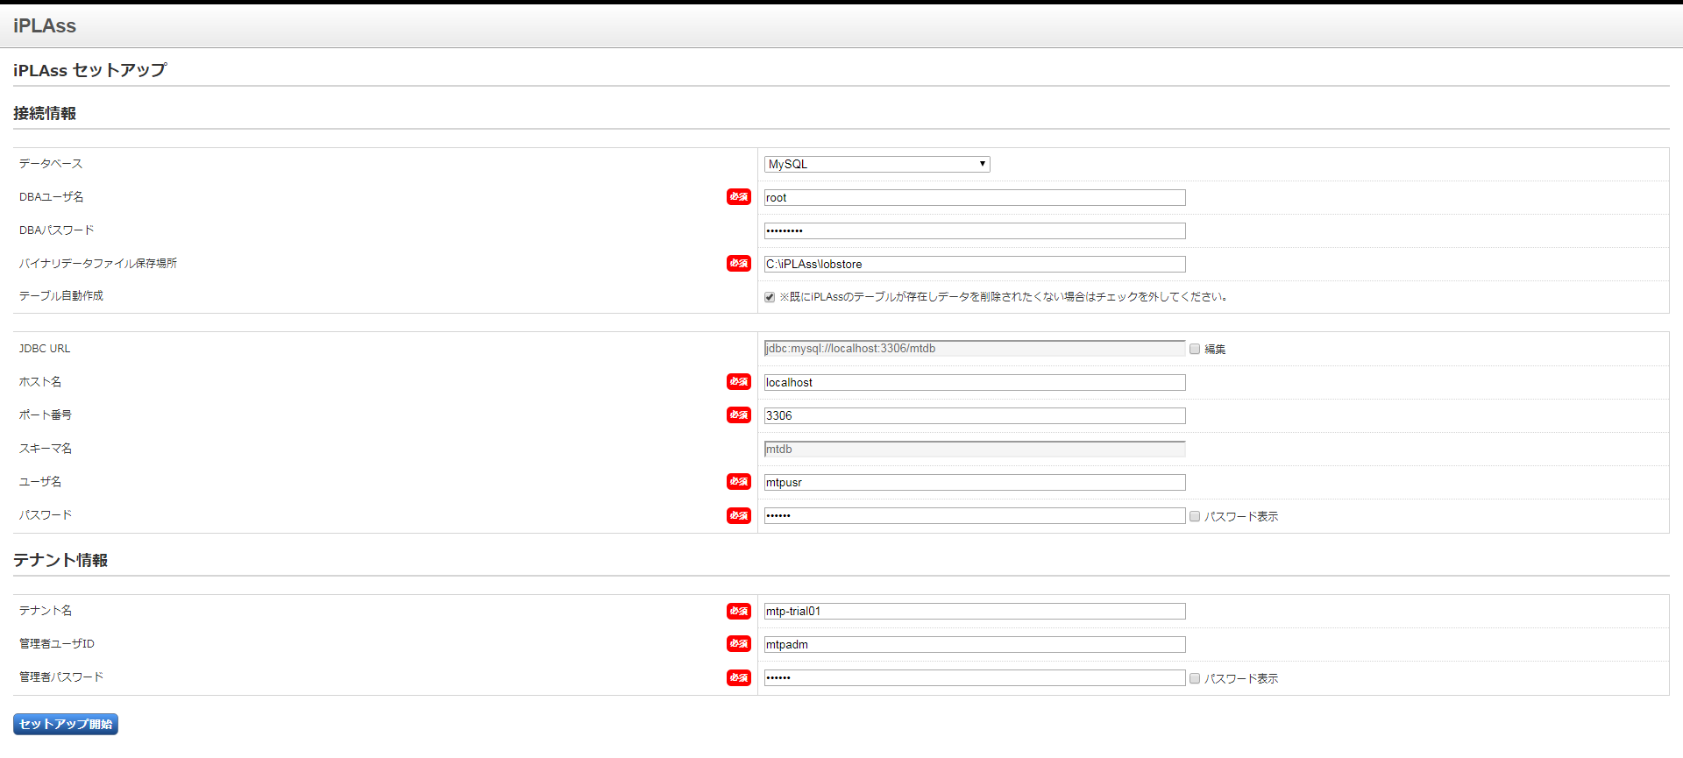Click the required badge next to ユーザ名

point(739,482)
